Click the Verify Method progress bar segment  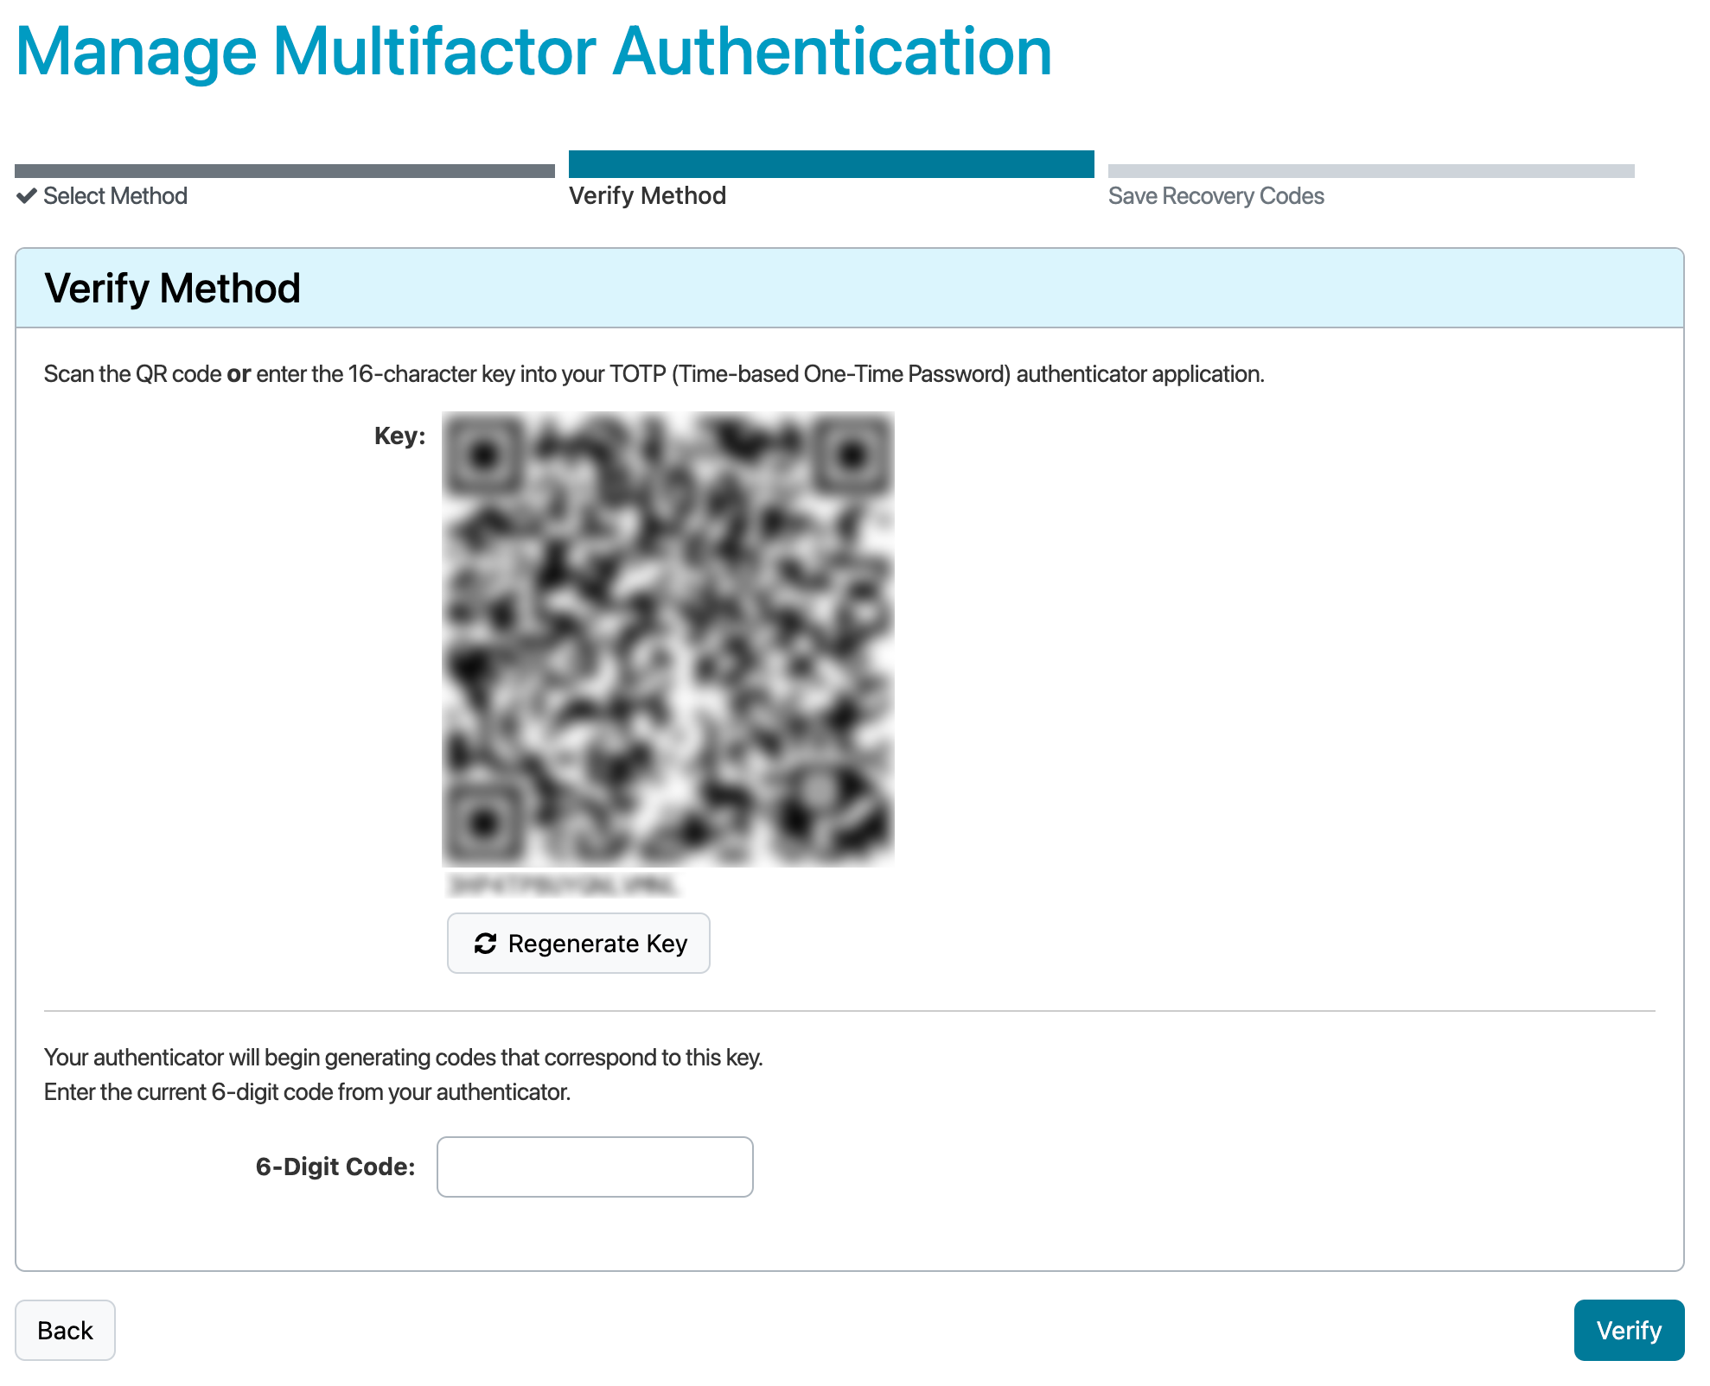click(x=832, y=164)
